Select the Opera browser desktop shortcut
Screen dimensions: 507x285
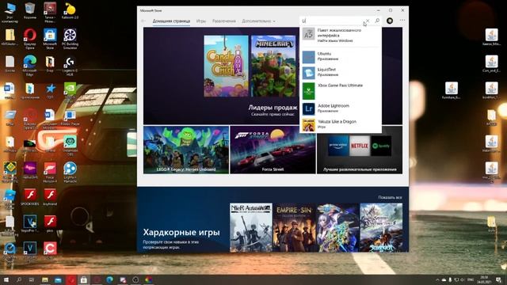pos(30,39)
